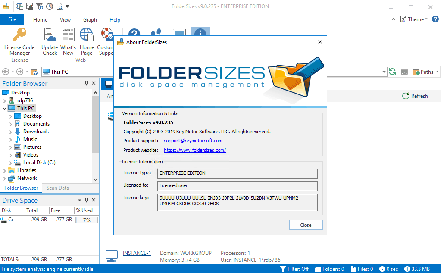The height and width of the screenshot is (273, 441).
Task: Click the License type field
Action: (238, 173)
